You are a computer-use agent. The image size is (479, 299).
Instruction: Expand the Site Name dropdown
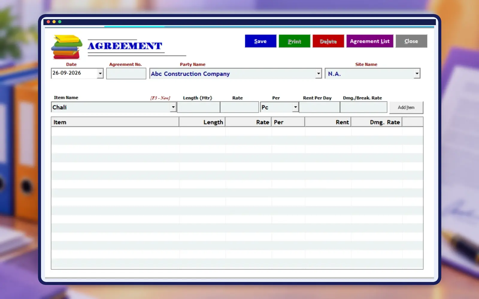click(x=417, y=74)
